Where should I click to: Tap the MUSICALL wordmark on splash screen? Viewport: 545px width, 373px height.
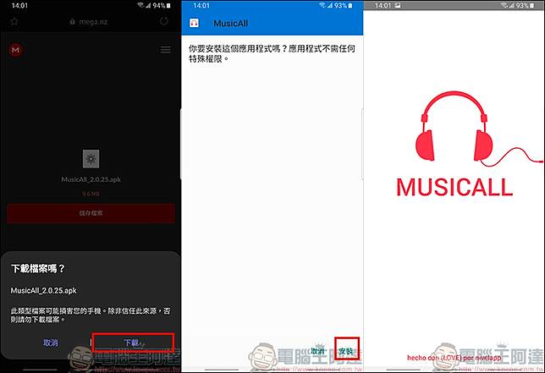pos(454,188)
